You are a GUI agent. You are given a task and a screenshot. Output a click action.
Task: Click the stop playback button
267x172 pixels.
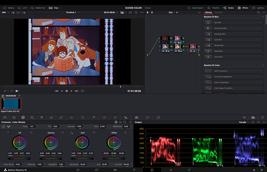67,91
